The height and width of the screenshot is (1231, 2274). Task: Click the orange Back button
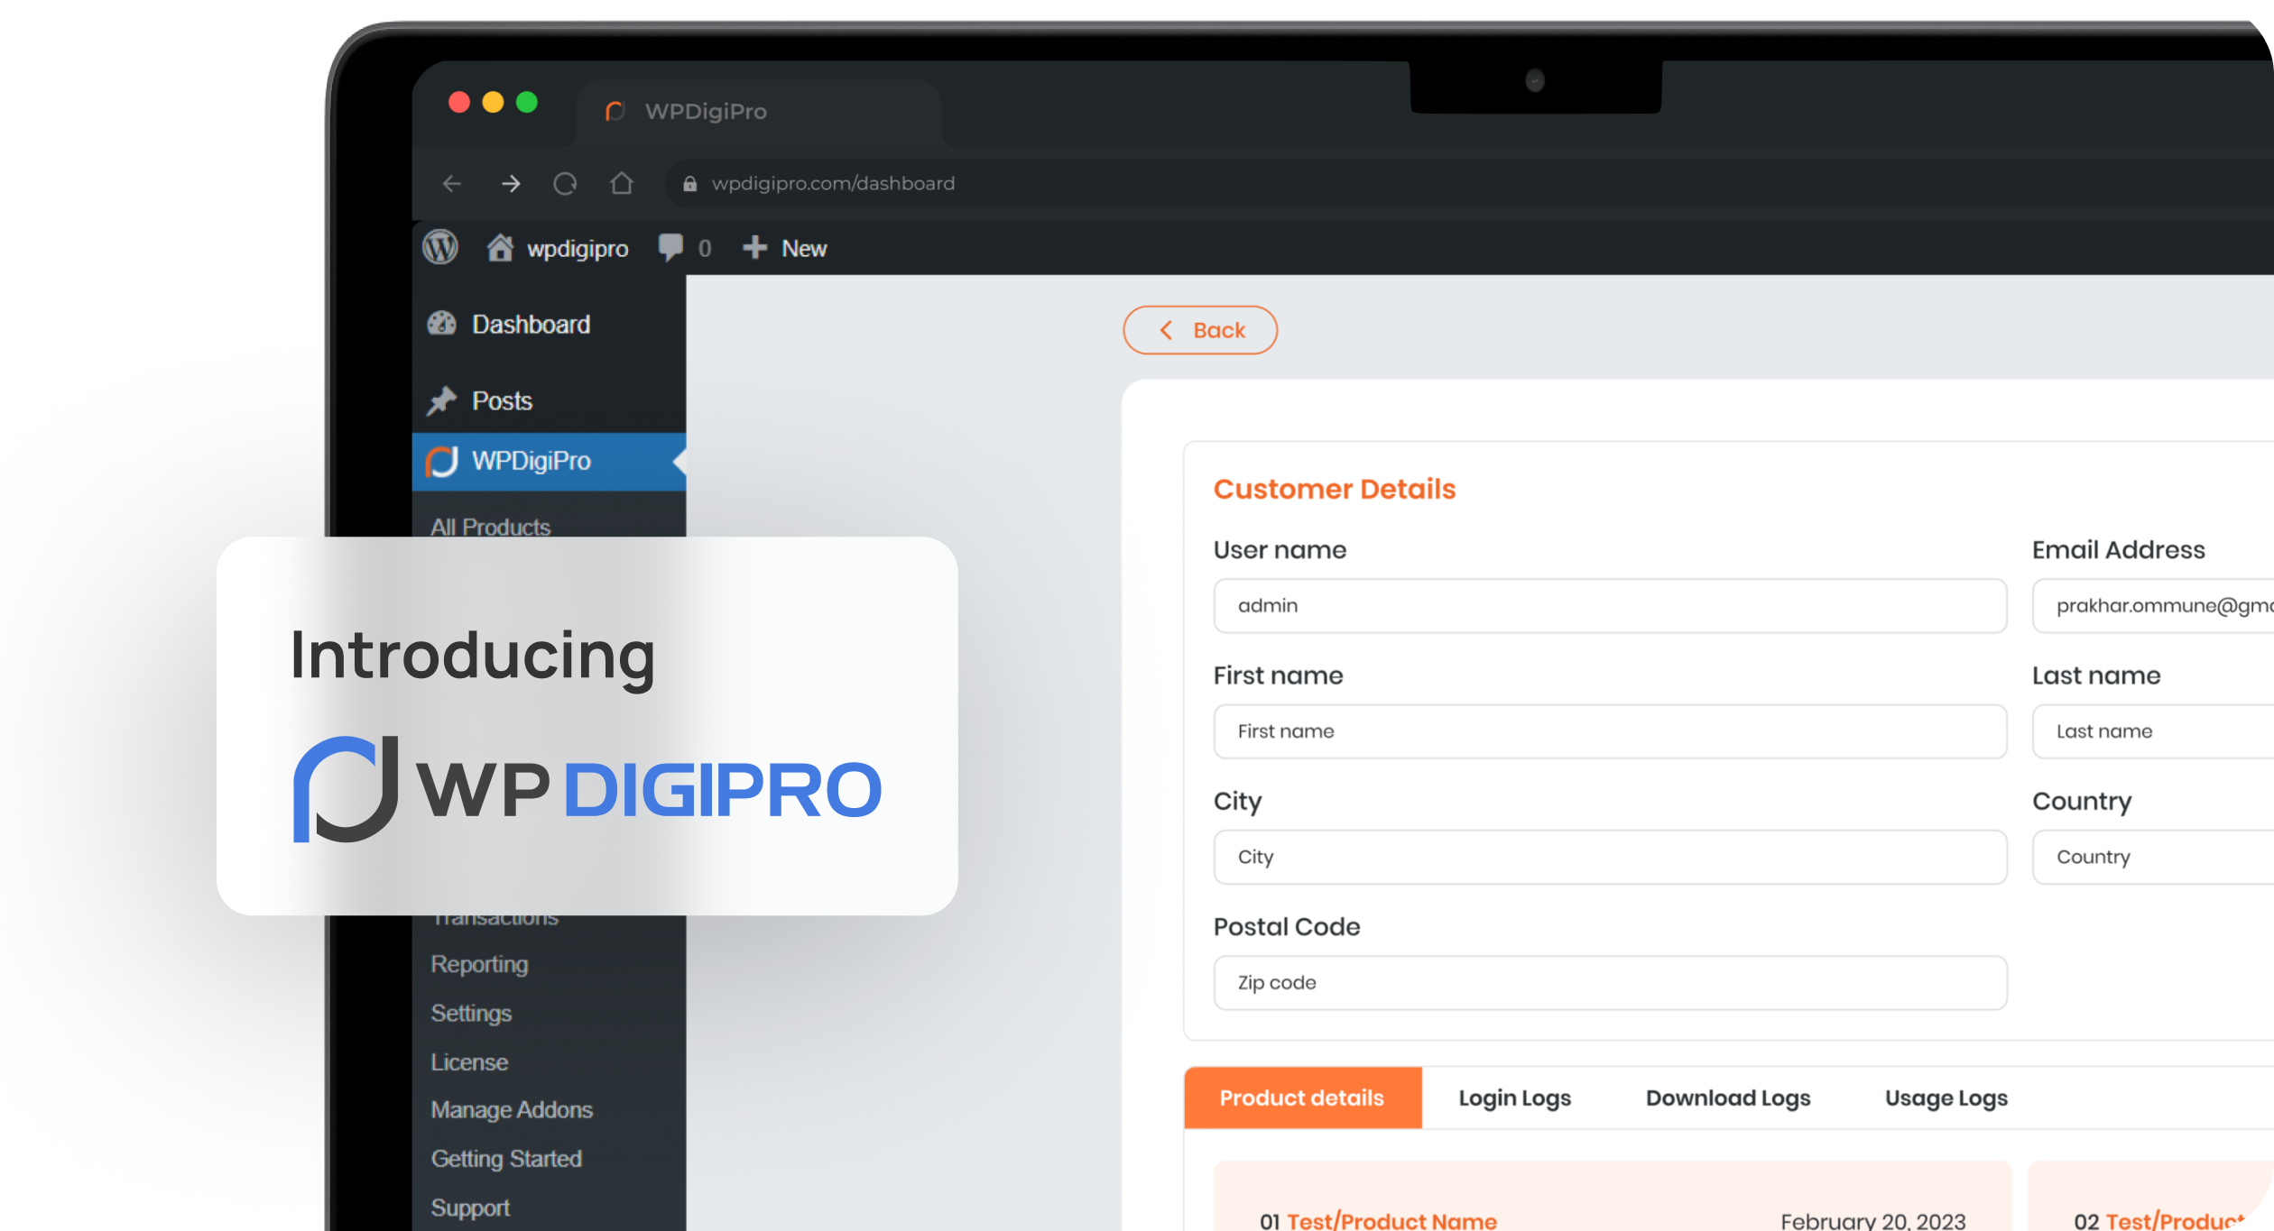pos(1200,330)
